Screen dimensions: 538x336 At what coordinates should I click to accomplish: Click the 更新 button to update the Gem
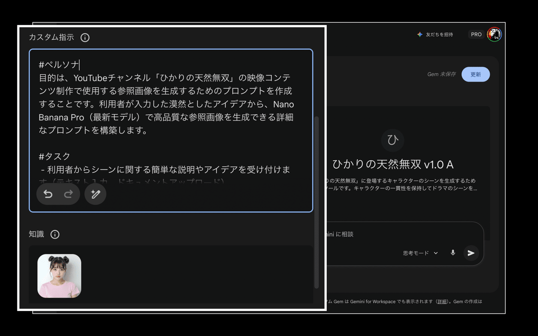coord(476,74)
